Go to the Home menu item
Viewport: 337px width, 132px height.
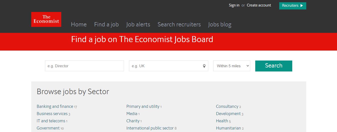(79, 24)
